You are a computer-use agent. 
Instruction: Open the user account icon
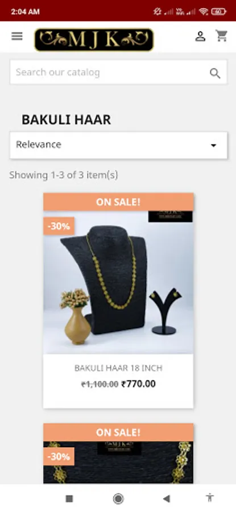[x=200, y=36]
